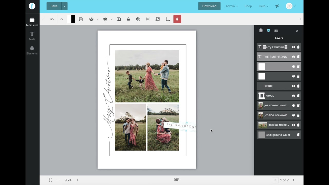Click the crop frame toolbar icon
Viewport: 329px width, 185px height.
pyautogui.click(x=148, y=19)
